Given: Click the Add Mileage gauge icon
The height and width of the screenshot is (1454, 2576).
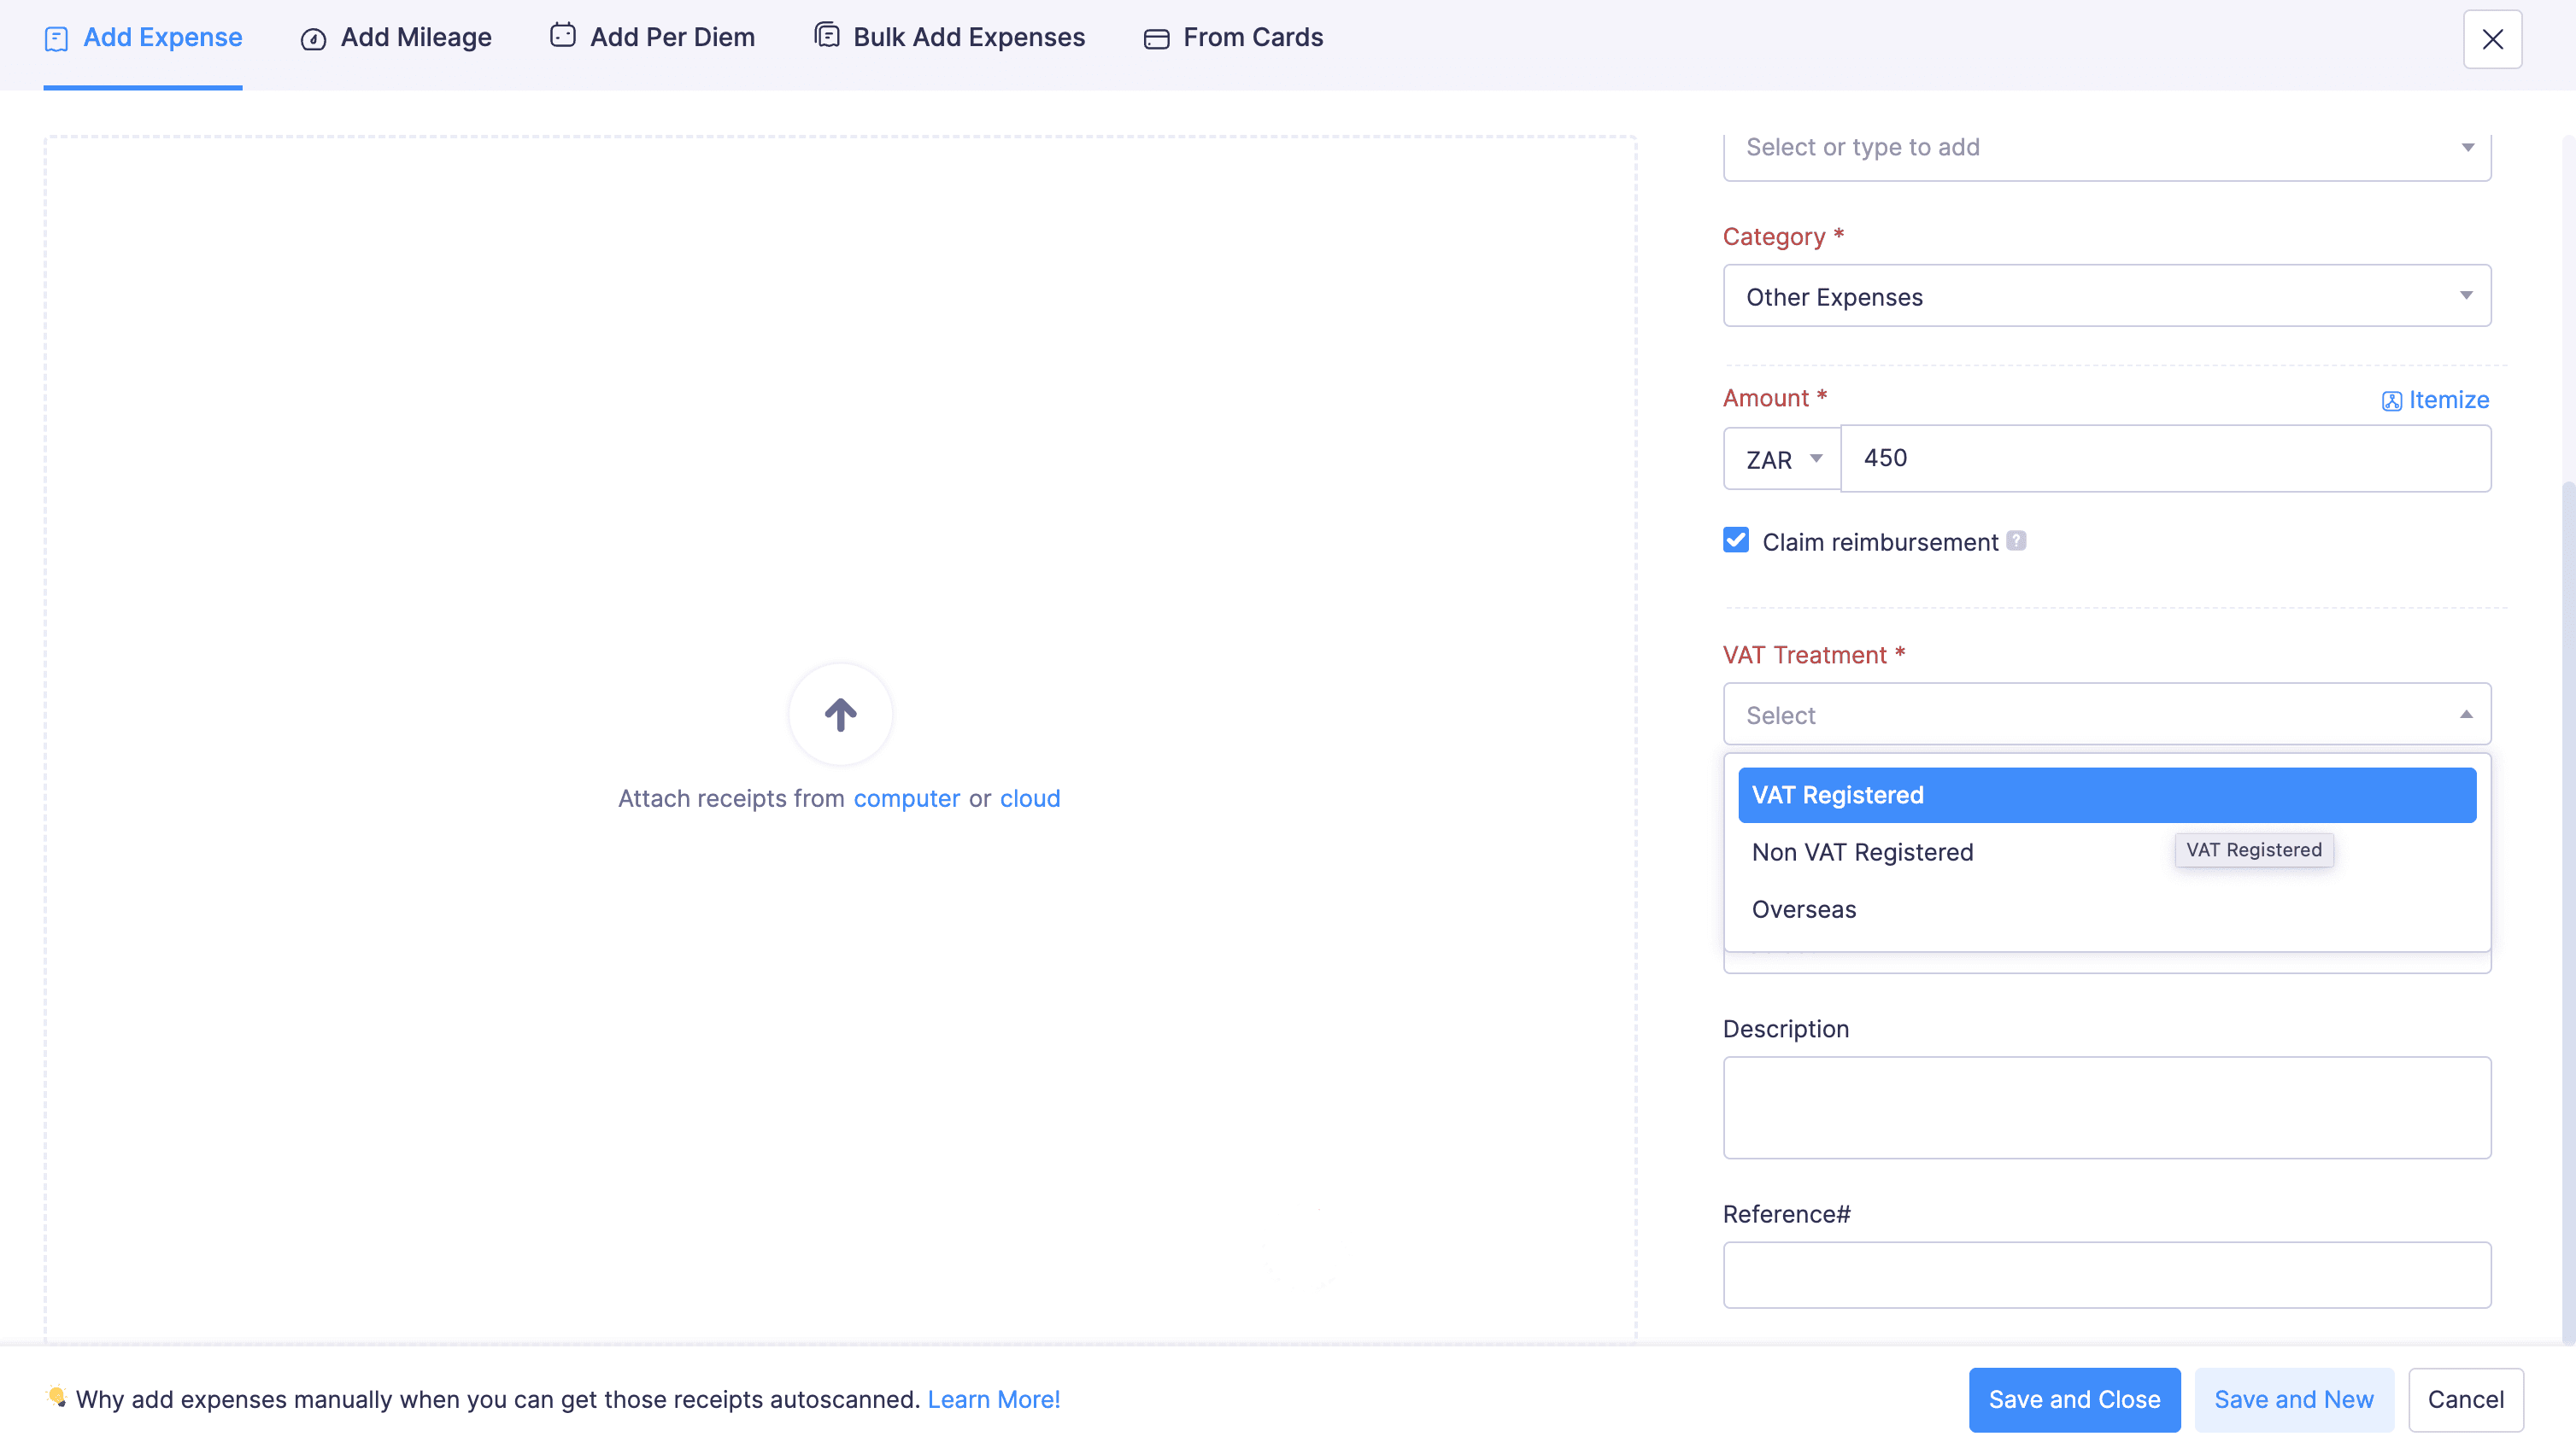Looking at the screenshot, I should tap(313, 39).
